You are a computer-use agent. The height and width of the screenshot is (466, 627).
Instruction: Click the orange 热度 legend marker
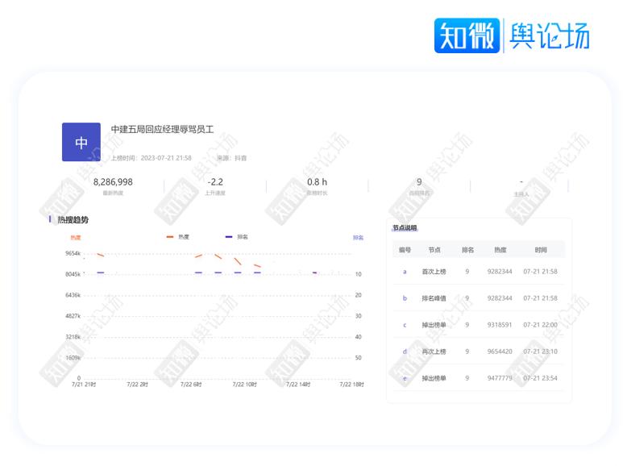pyautogui.click(x=170, y=237)
